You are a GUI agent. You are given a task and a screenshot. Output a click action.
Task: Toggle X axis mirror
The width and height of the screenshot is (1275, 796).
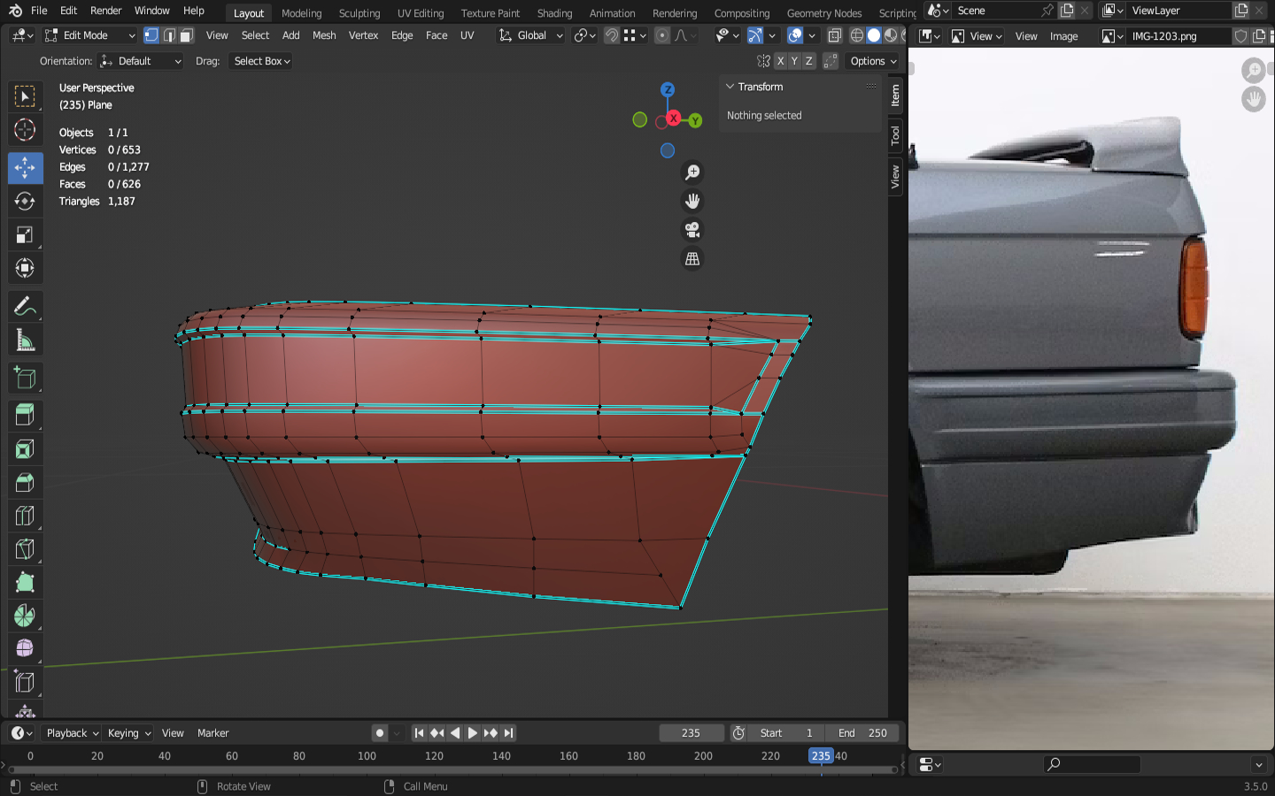pos(780,61)
